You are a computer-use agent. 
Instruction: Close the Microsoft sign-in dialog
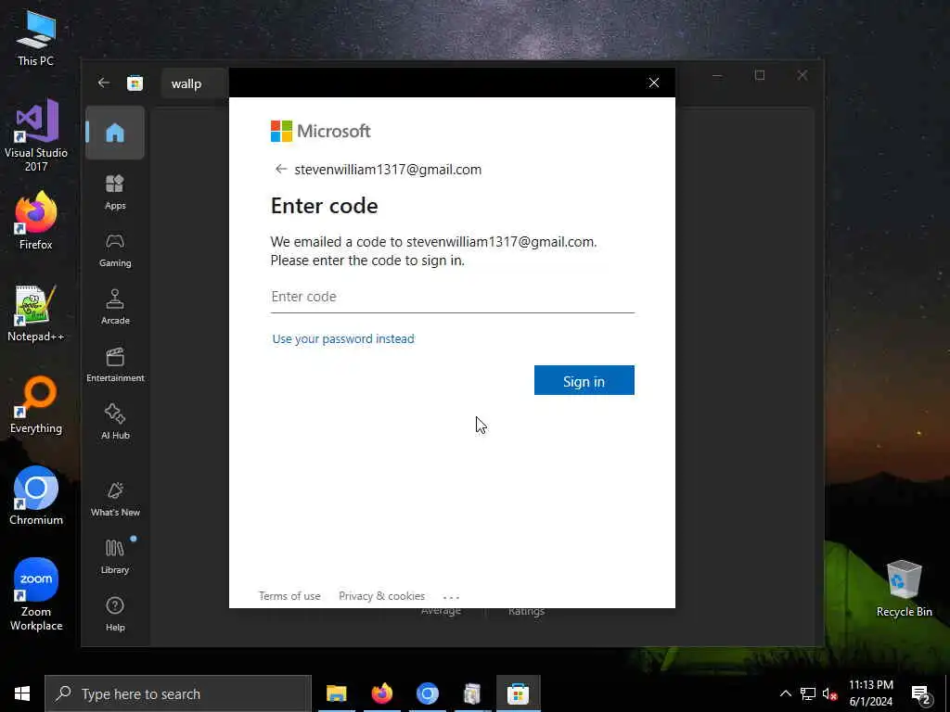coord(654,83)
